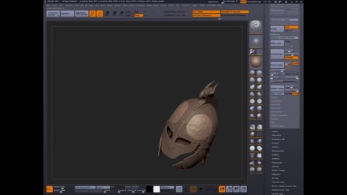Open the LightBox browser

tap(67, 14)
